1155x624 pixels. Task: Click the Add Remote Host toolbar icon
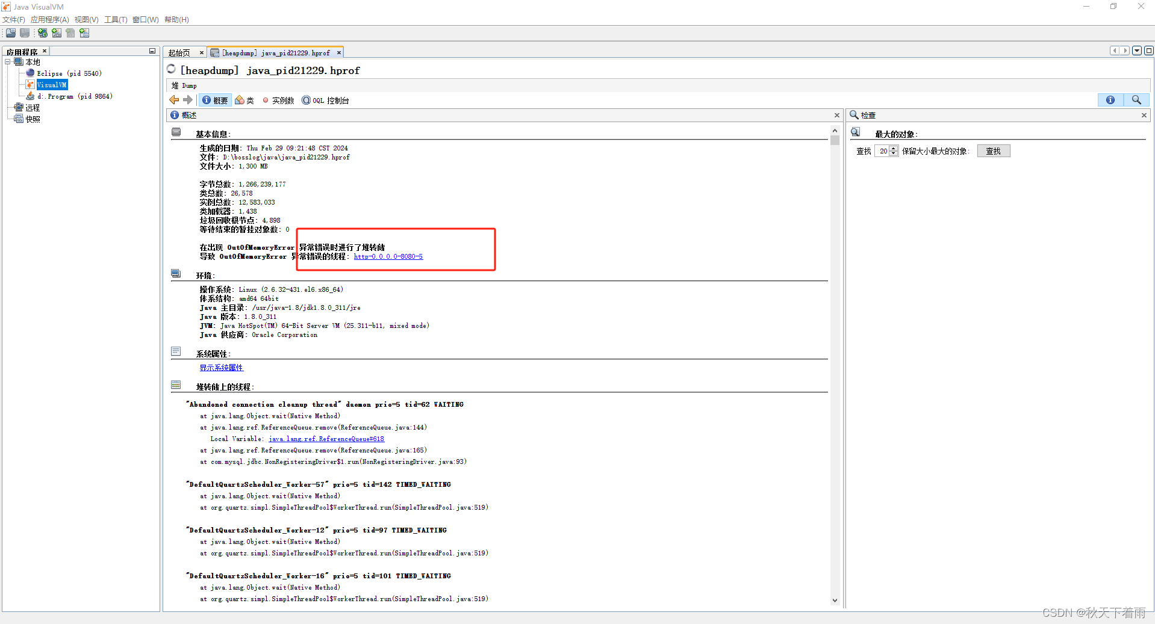coord(42,33)
